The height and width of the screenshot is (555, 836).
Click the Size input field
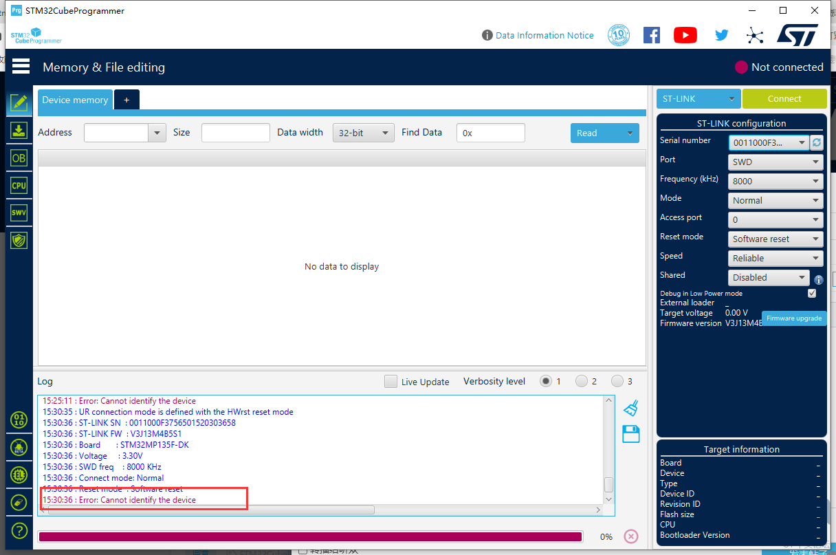(x=236, y=133)
